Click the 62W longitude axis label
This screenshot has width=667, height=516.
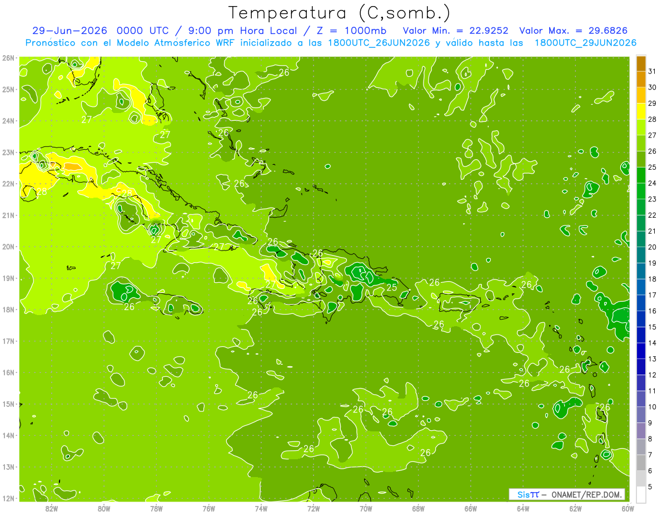(575, 508)
